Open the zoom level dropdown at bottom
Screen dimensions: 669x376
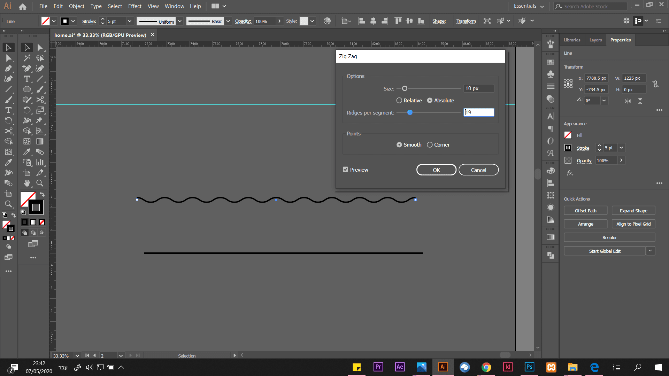tap(77, 355)
